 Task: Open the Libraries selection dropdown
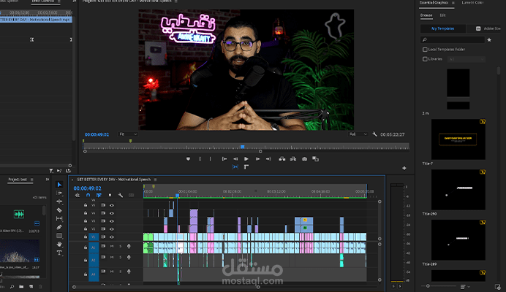tap(466, 59)
